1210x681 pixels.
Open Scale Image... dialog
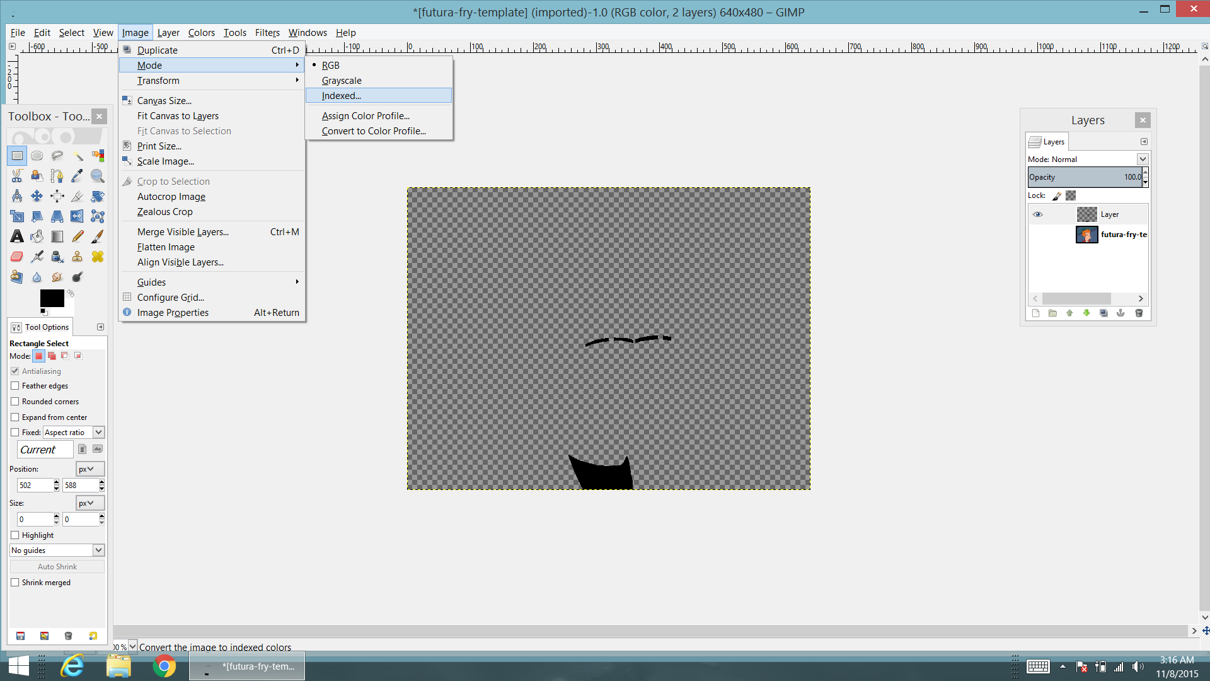(x=212, y=161)
